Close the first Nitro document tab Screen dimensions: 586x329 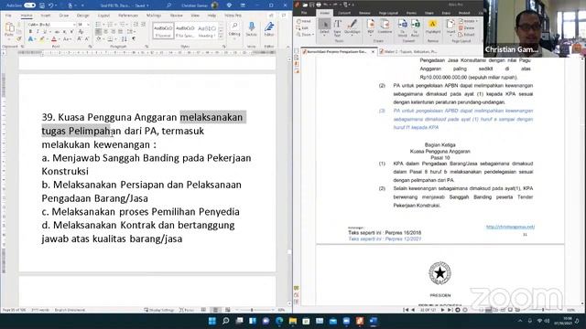click(373, 52)
